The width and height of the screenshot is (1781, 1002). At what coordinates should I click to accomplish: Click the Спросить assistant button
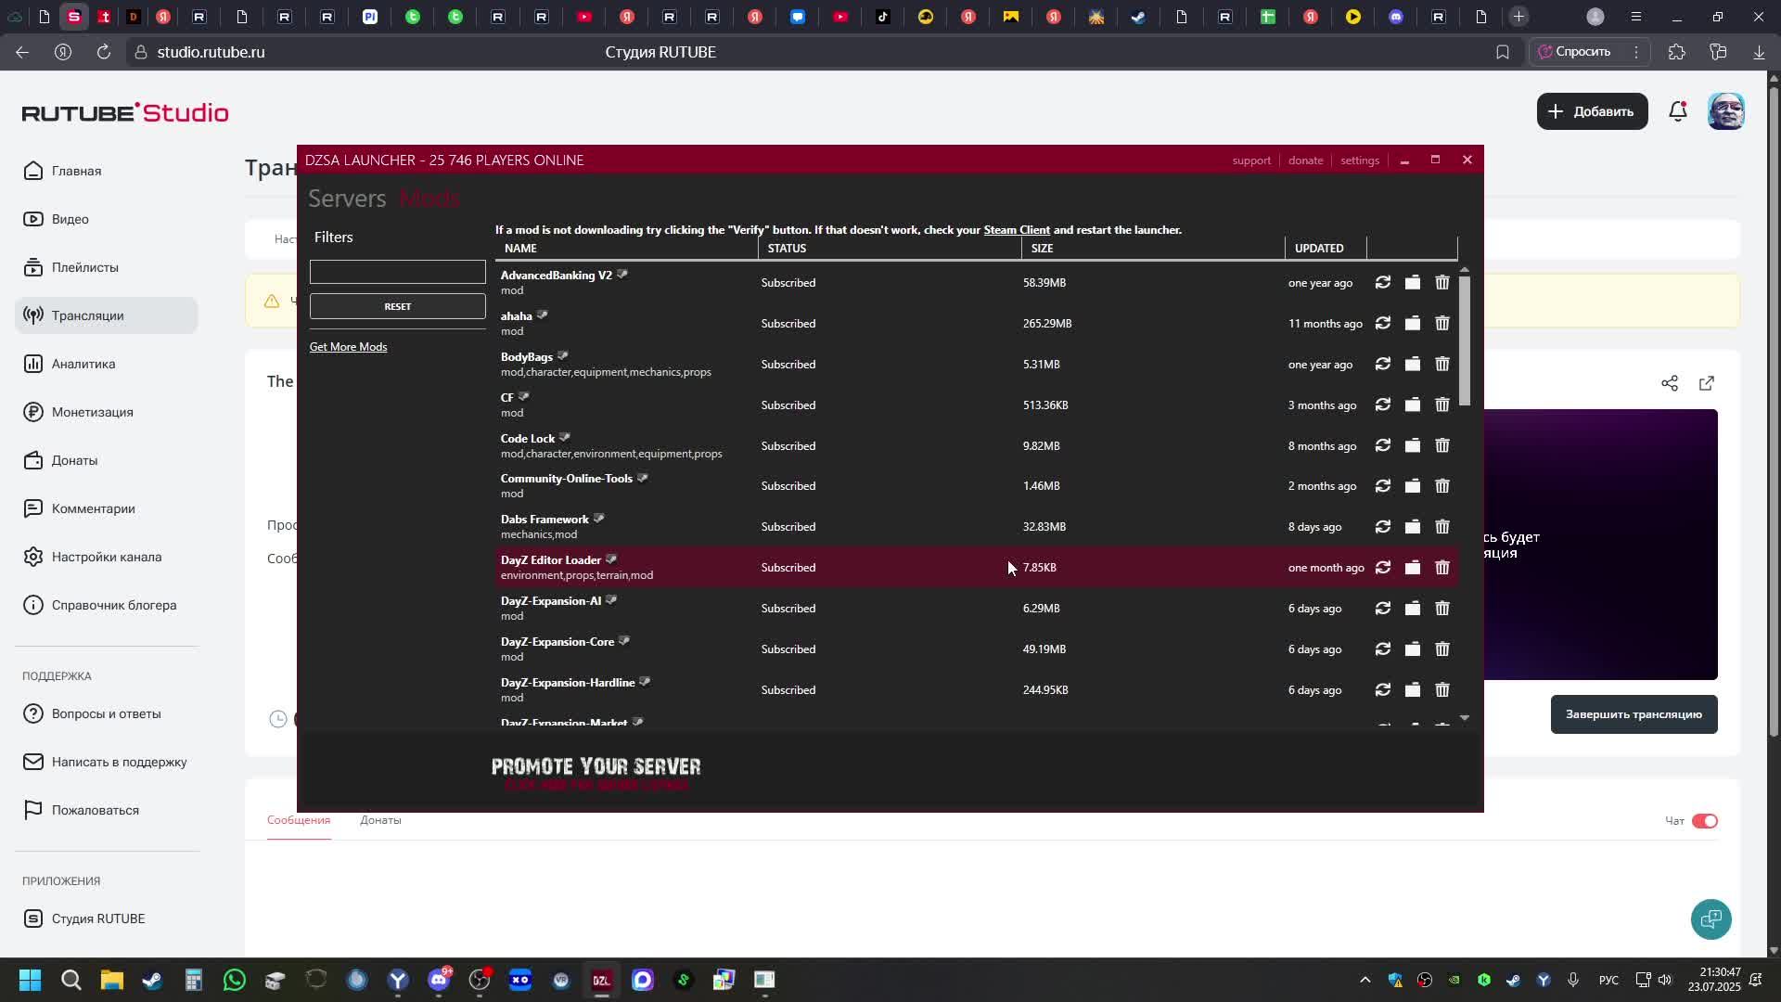tap(1575, 52)
